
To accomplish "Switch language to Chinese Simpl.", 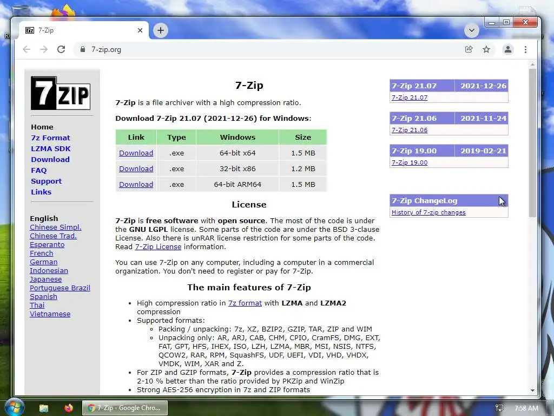I will 56,227.
